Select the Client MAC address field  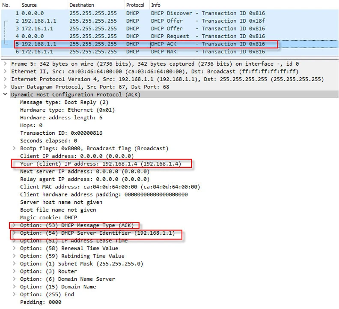pos(110,187)
